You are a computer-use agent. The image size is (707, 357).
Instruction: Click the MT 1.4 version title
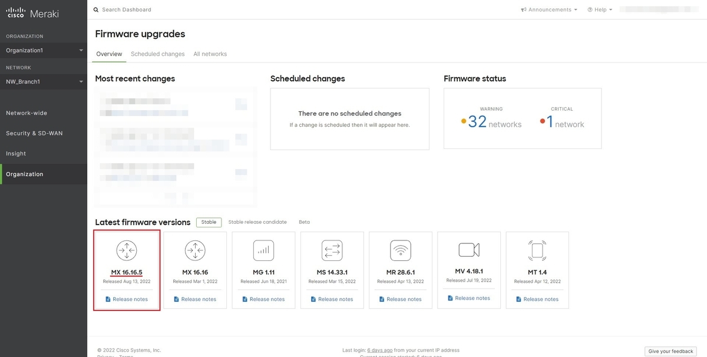click(x=537, y=272)
